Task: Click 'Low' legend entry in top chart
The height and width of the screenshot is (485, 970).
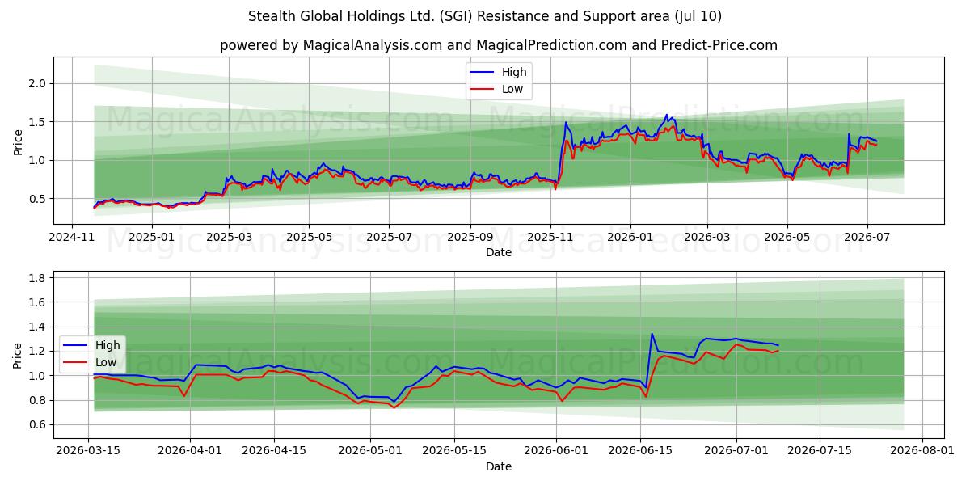Action: 512,90
